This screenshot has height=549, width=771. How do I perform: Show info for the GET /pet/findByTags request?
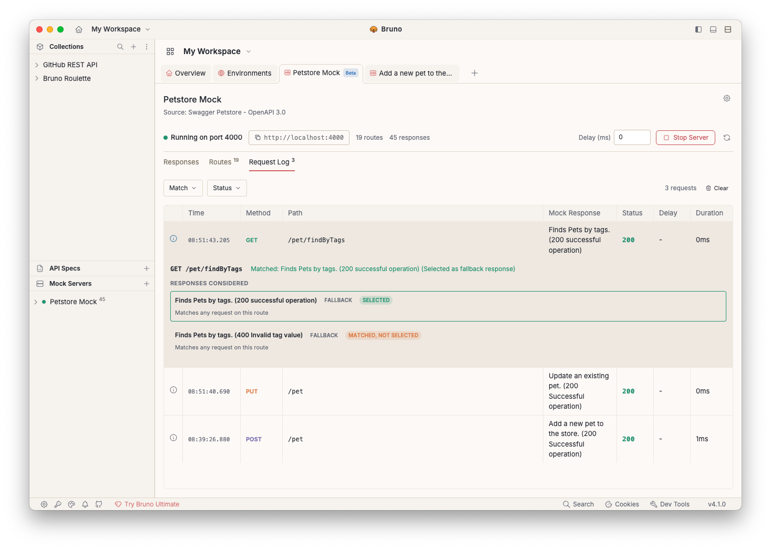coord(173,239)
